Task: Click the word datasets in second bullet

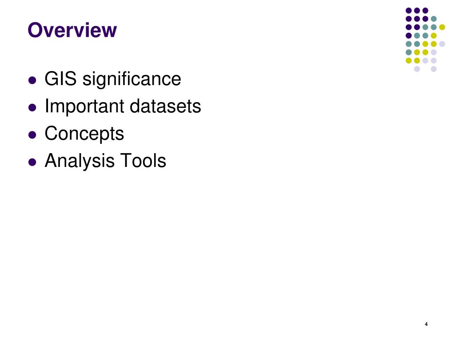Action: [x=165, y=106]
